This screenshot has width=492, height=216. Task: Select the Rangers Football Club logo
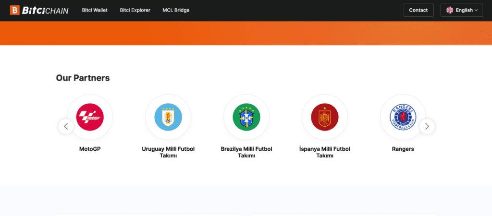point(403,117)
